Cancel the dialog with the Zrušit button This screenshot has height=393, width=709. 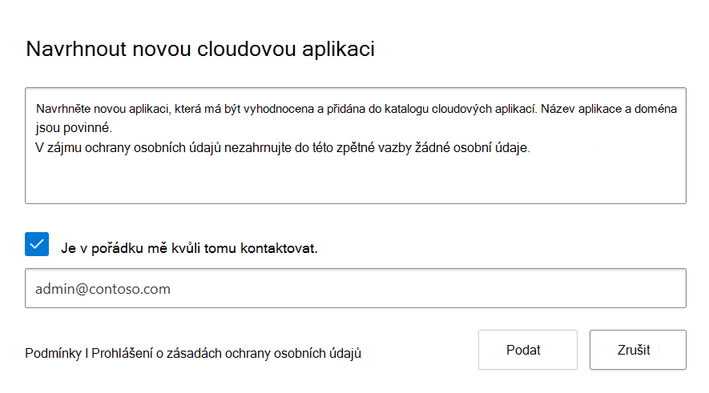638,350
